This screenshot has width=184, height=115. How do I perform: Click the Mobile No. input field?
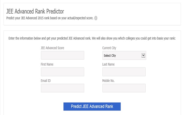pyautogui.click(x=124, y=88)
